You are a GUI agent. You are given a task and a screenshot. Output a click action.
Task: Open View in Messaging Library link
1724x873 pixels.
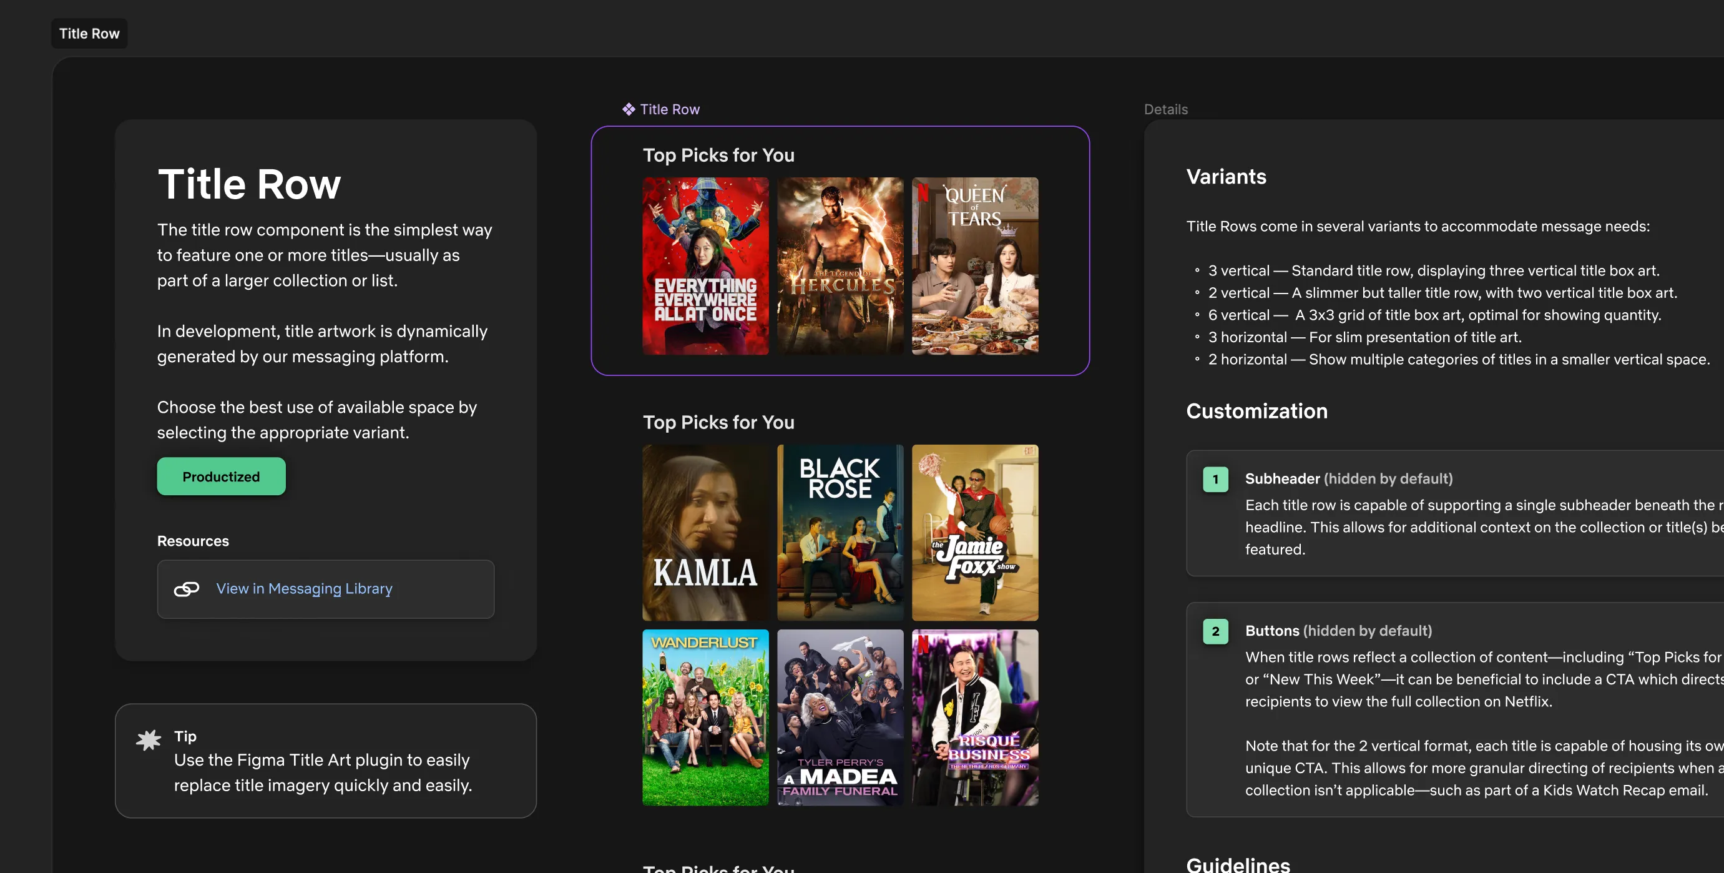[x=304, y=588]
